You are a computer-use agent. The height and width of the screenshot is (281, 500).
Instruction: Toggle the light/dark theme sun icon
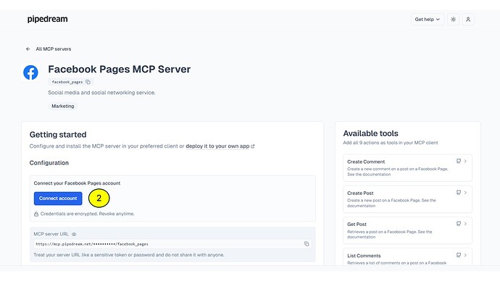pos(453,20)
